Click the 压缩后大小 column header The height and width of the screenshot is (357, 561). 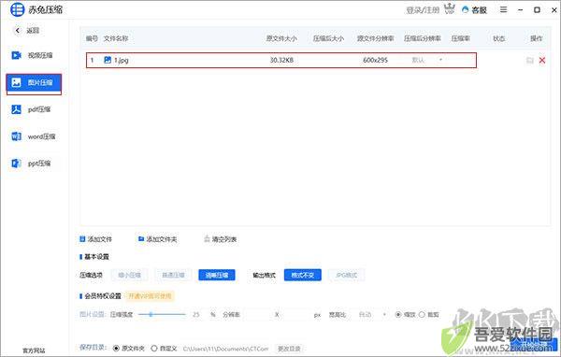click(x=328, y=38)
